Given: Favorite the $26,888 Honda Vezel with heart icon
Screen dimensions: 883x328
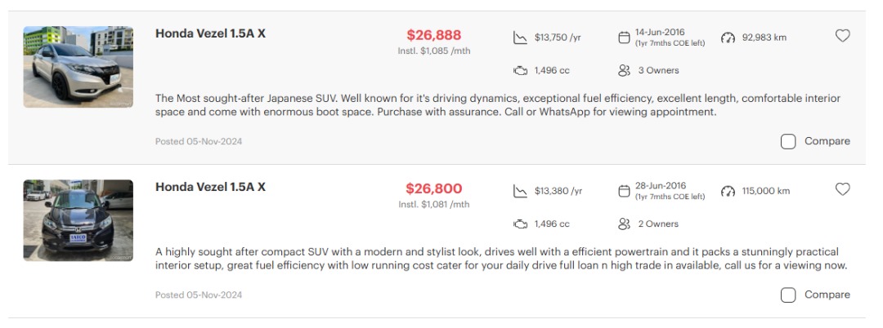Looking at the screenshot, I should (842, 36).
